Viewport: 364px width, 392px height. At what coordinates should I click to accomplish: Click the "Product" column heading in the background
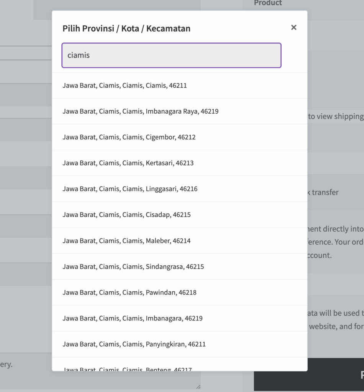click(268, 3)
